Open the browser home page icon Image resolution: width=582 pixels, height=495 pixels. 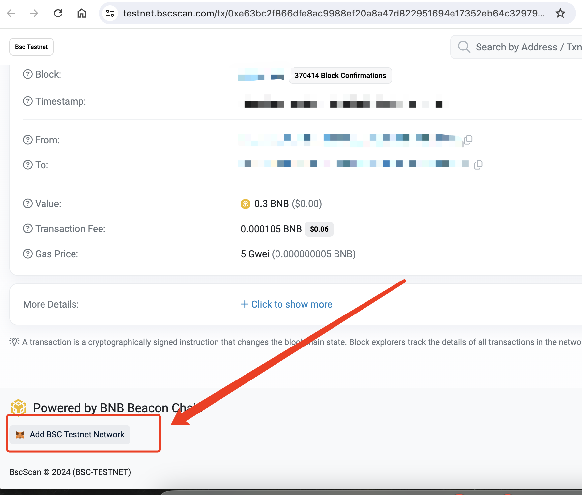[x=82, y=13]
